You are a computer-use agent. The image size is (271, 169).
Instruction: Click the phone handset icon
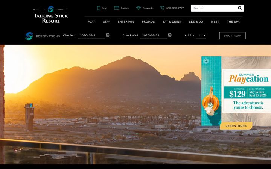point(162,8)
